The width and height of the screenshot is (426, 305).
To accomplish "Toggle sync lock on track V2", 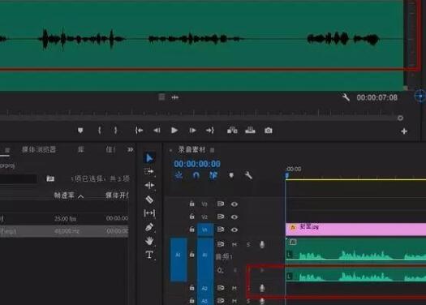I will tap(221, 217).
